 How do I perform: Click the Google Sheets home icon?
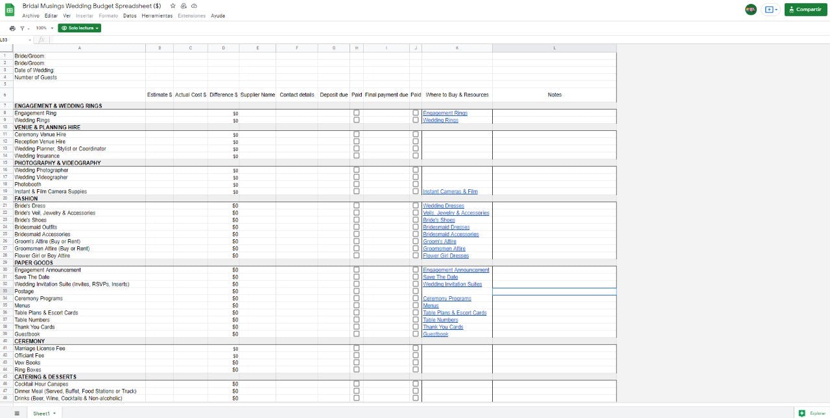[x=10, y=10]
